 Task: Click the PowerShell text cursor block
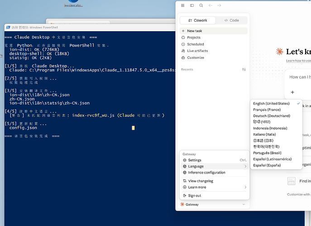(x=133, y=128)
